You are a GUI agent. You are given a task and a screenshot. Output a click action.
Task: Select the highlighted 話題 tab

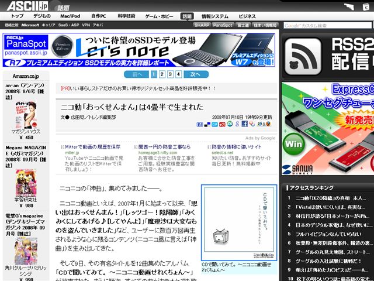pyautogui.click(x=187, y=16)
